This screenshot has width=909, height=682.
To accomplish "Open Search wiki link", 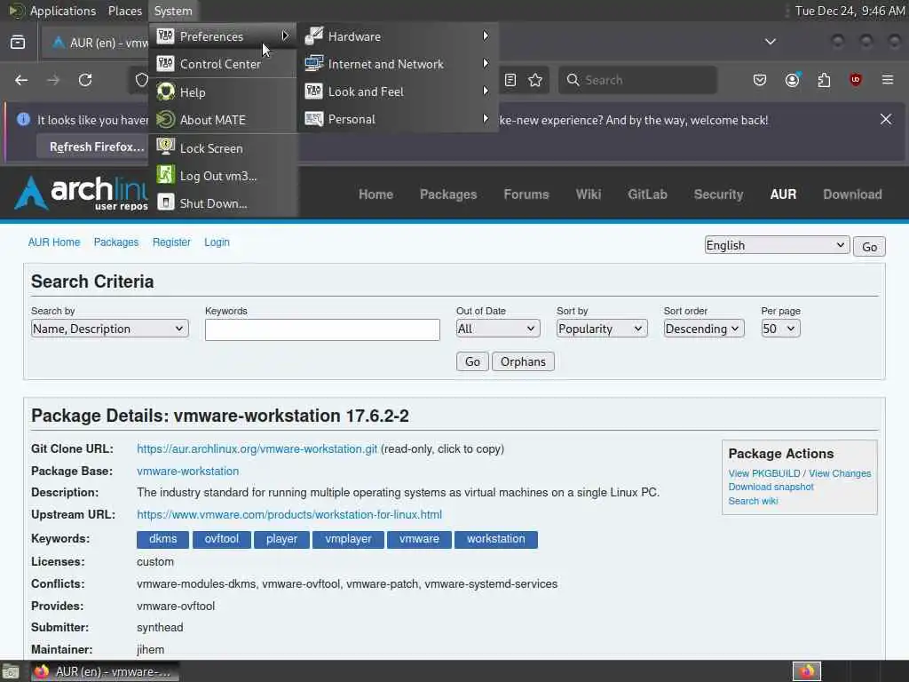I will pos(753,501).
